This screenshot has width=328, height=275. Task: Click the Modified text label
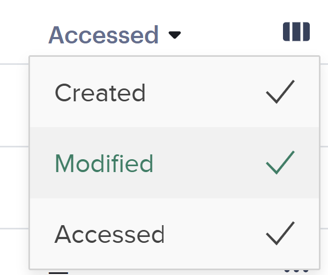(104, 163)
